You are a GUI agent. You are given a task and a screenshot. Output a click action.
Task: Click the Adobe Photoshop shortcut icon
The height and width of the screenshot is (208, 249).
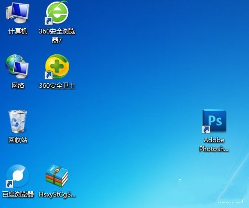(214, 121)
